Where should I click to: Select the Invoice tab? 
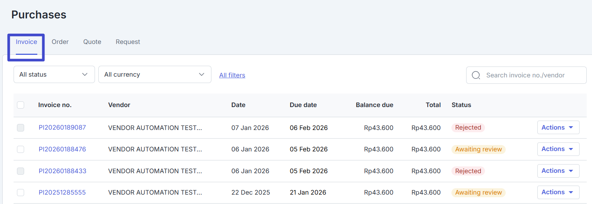[x=26, y=42]
